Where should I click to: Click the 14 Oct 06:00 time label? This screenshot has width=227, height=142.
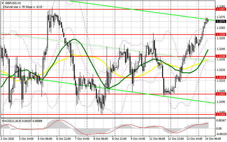tap(213, 139)
